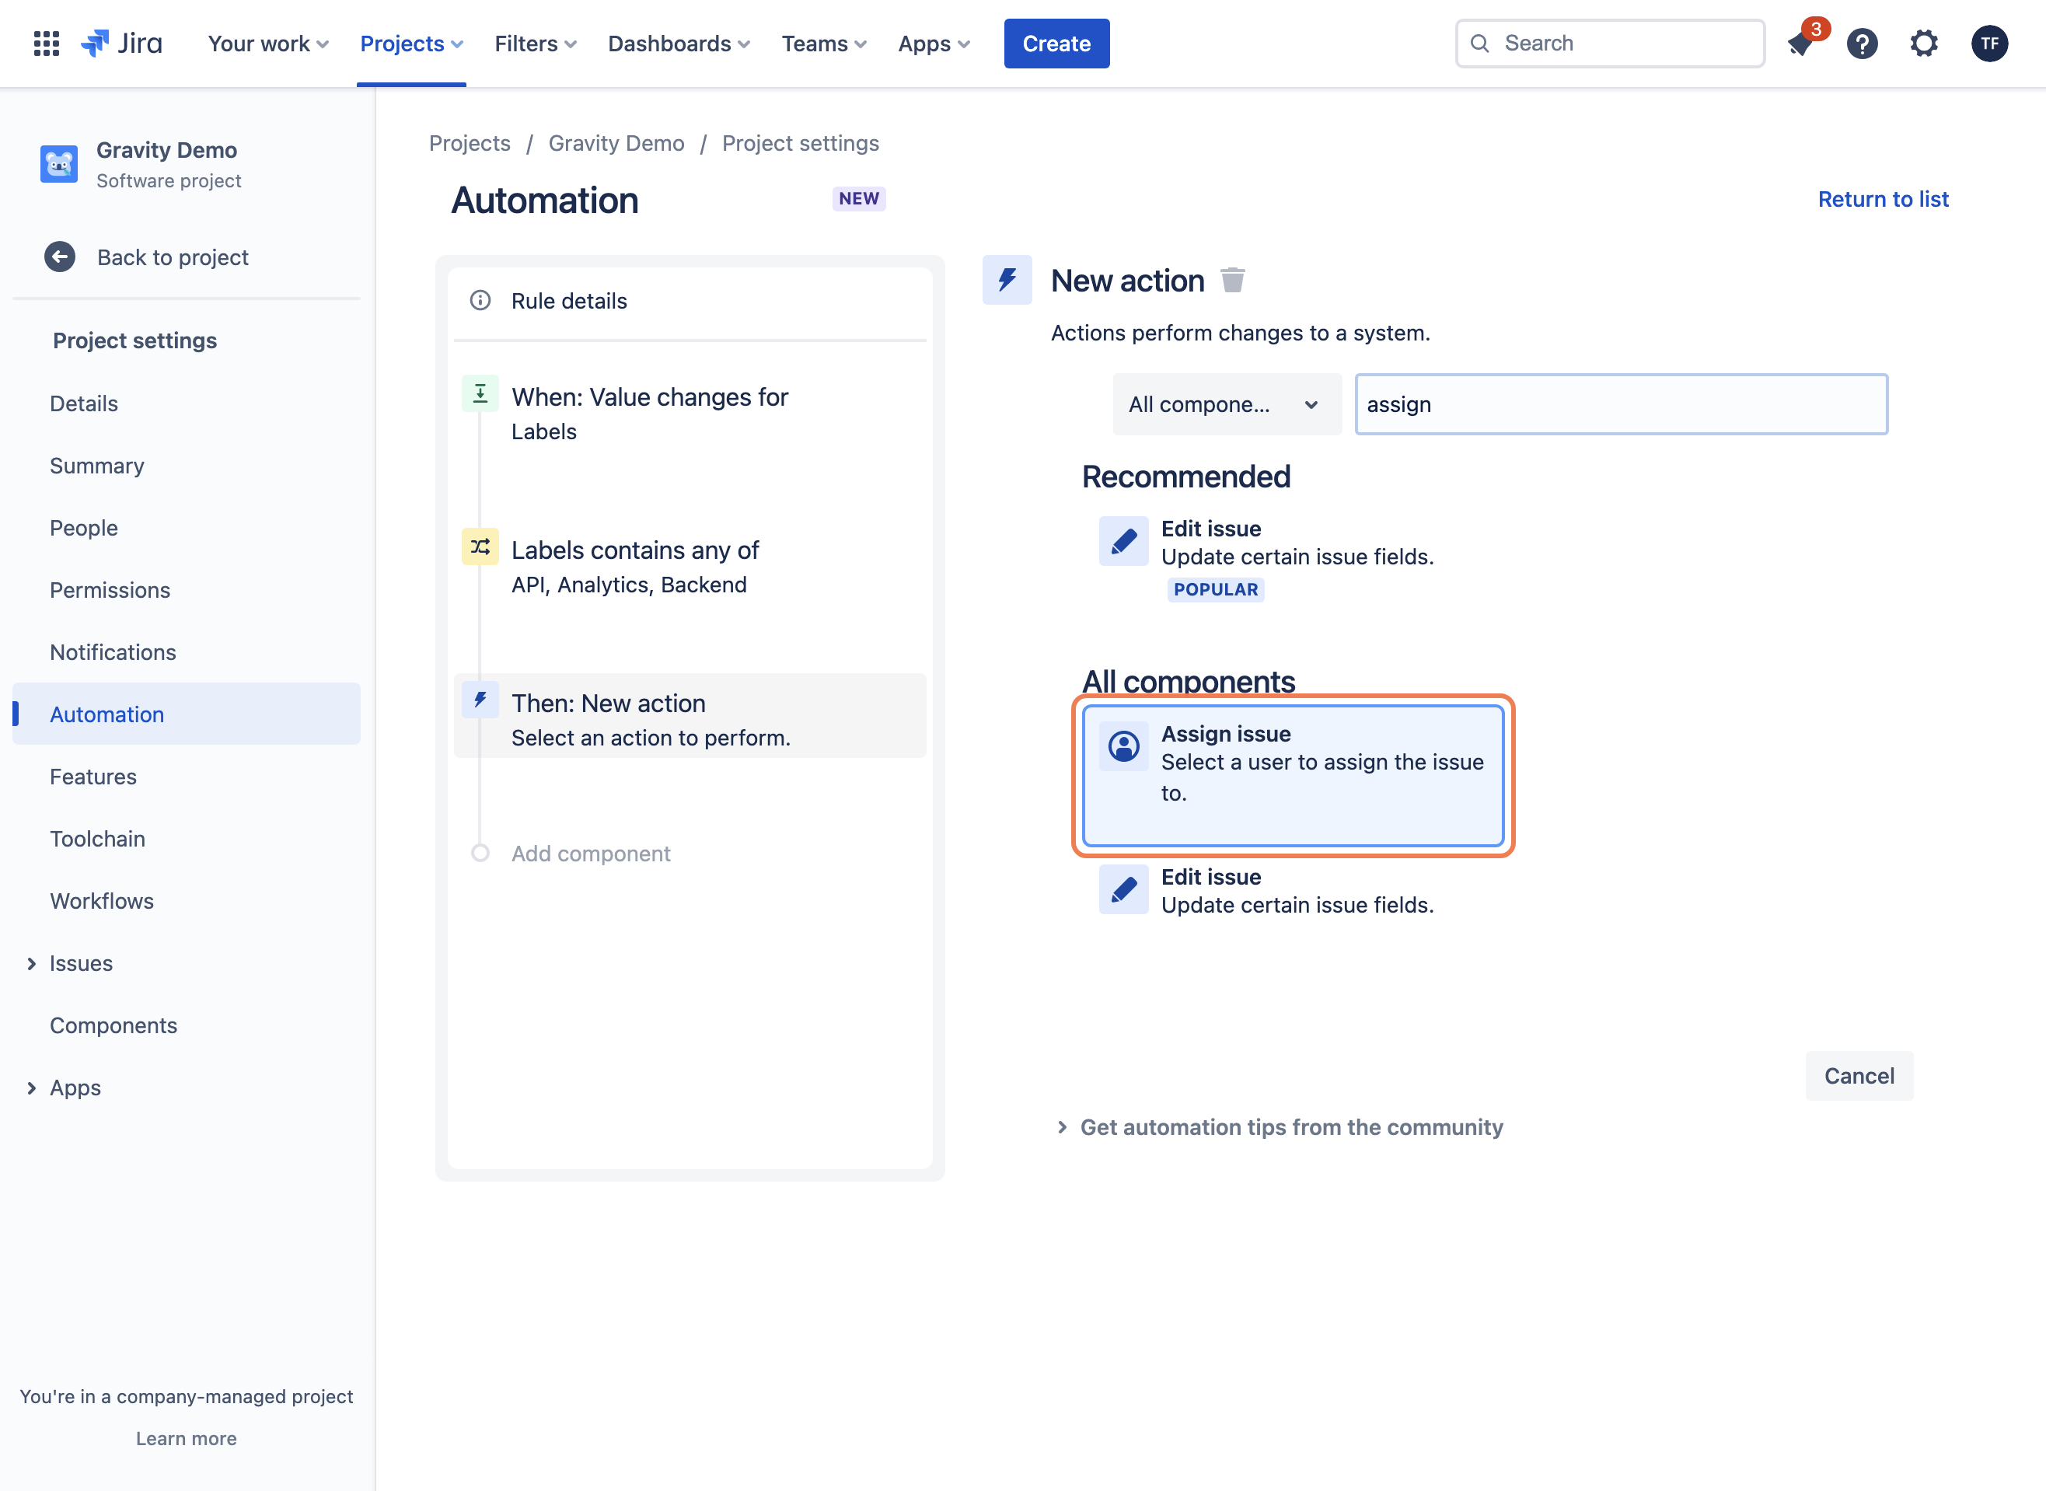Select Automation in Project settings sidebar
This screenshot has height=1491, width=2046.
tap(187, 714)
